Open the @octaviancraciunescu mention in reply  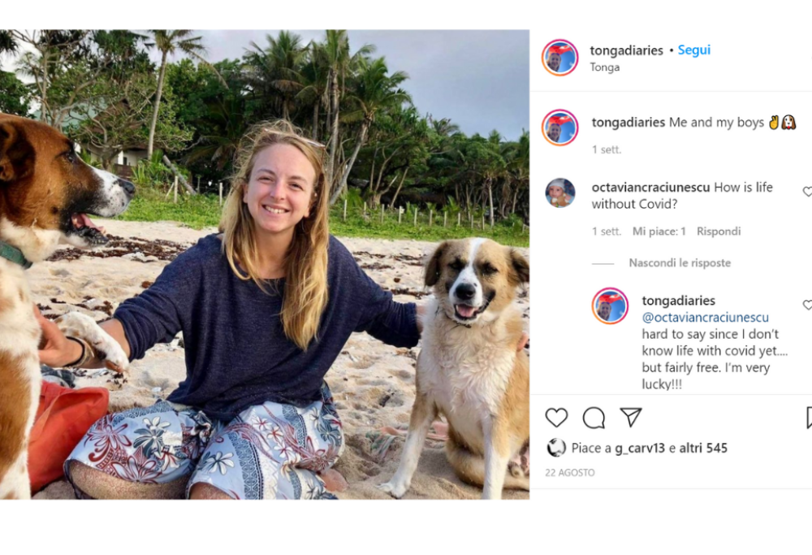point(705,318)
